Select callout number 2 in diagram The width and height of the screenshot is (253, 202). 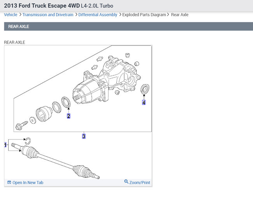point(69,116)
